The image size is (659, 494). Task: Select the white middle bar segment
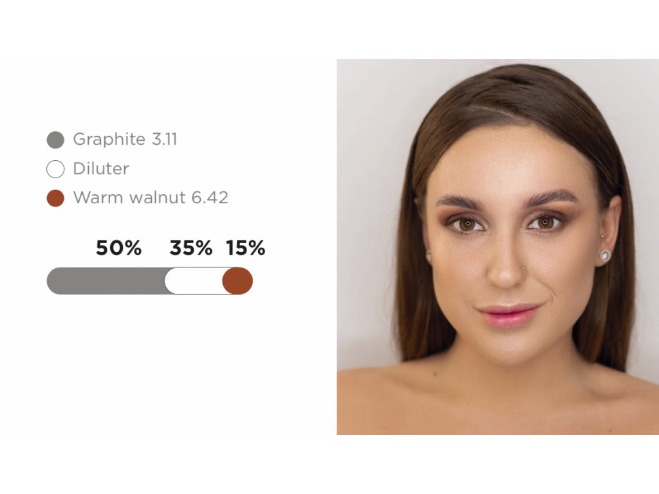tap(193, 280)
